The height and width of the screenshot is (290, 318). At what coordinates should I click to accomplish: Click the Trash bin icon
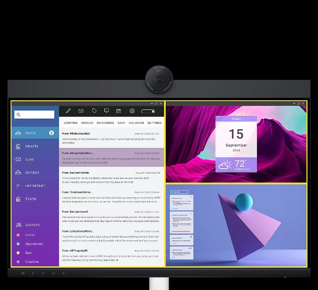pos(18,199)
